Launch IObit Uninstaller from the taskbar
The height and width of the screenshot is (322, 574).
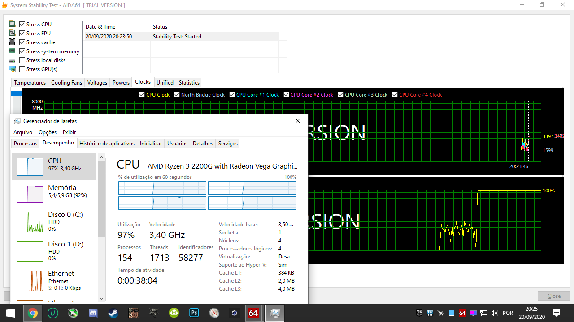tap(53, 313)
